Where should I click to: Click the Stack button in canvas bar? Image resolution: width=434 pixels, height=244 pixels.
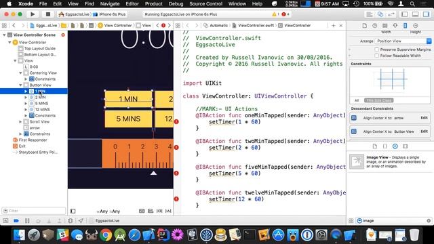[x=142, y=211]
